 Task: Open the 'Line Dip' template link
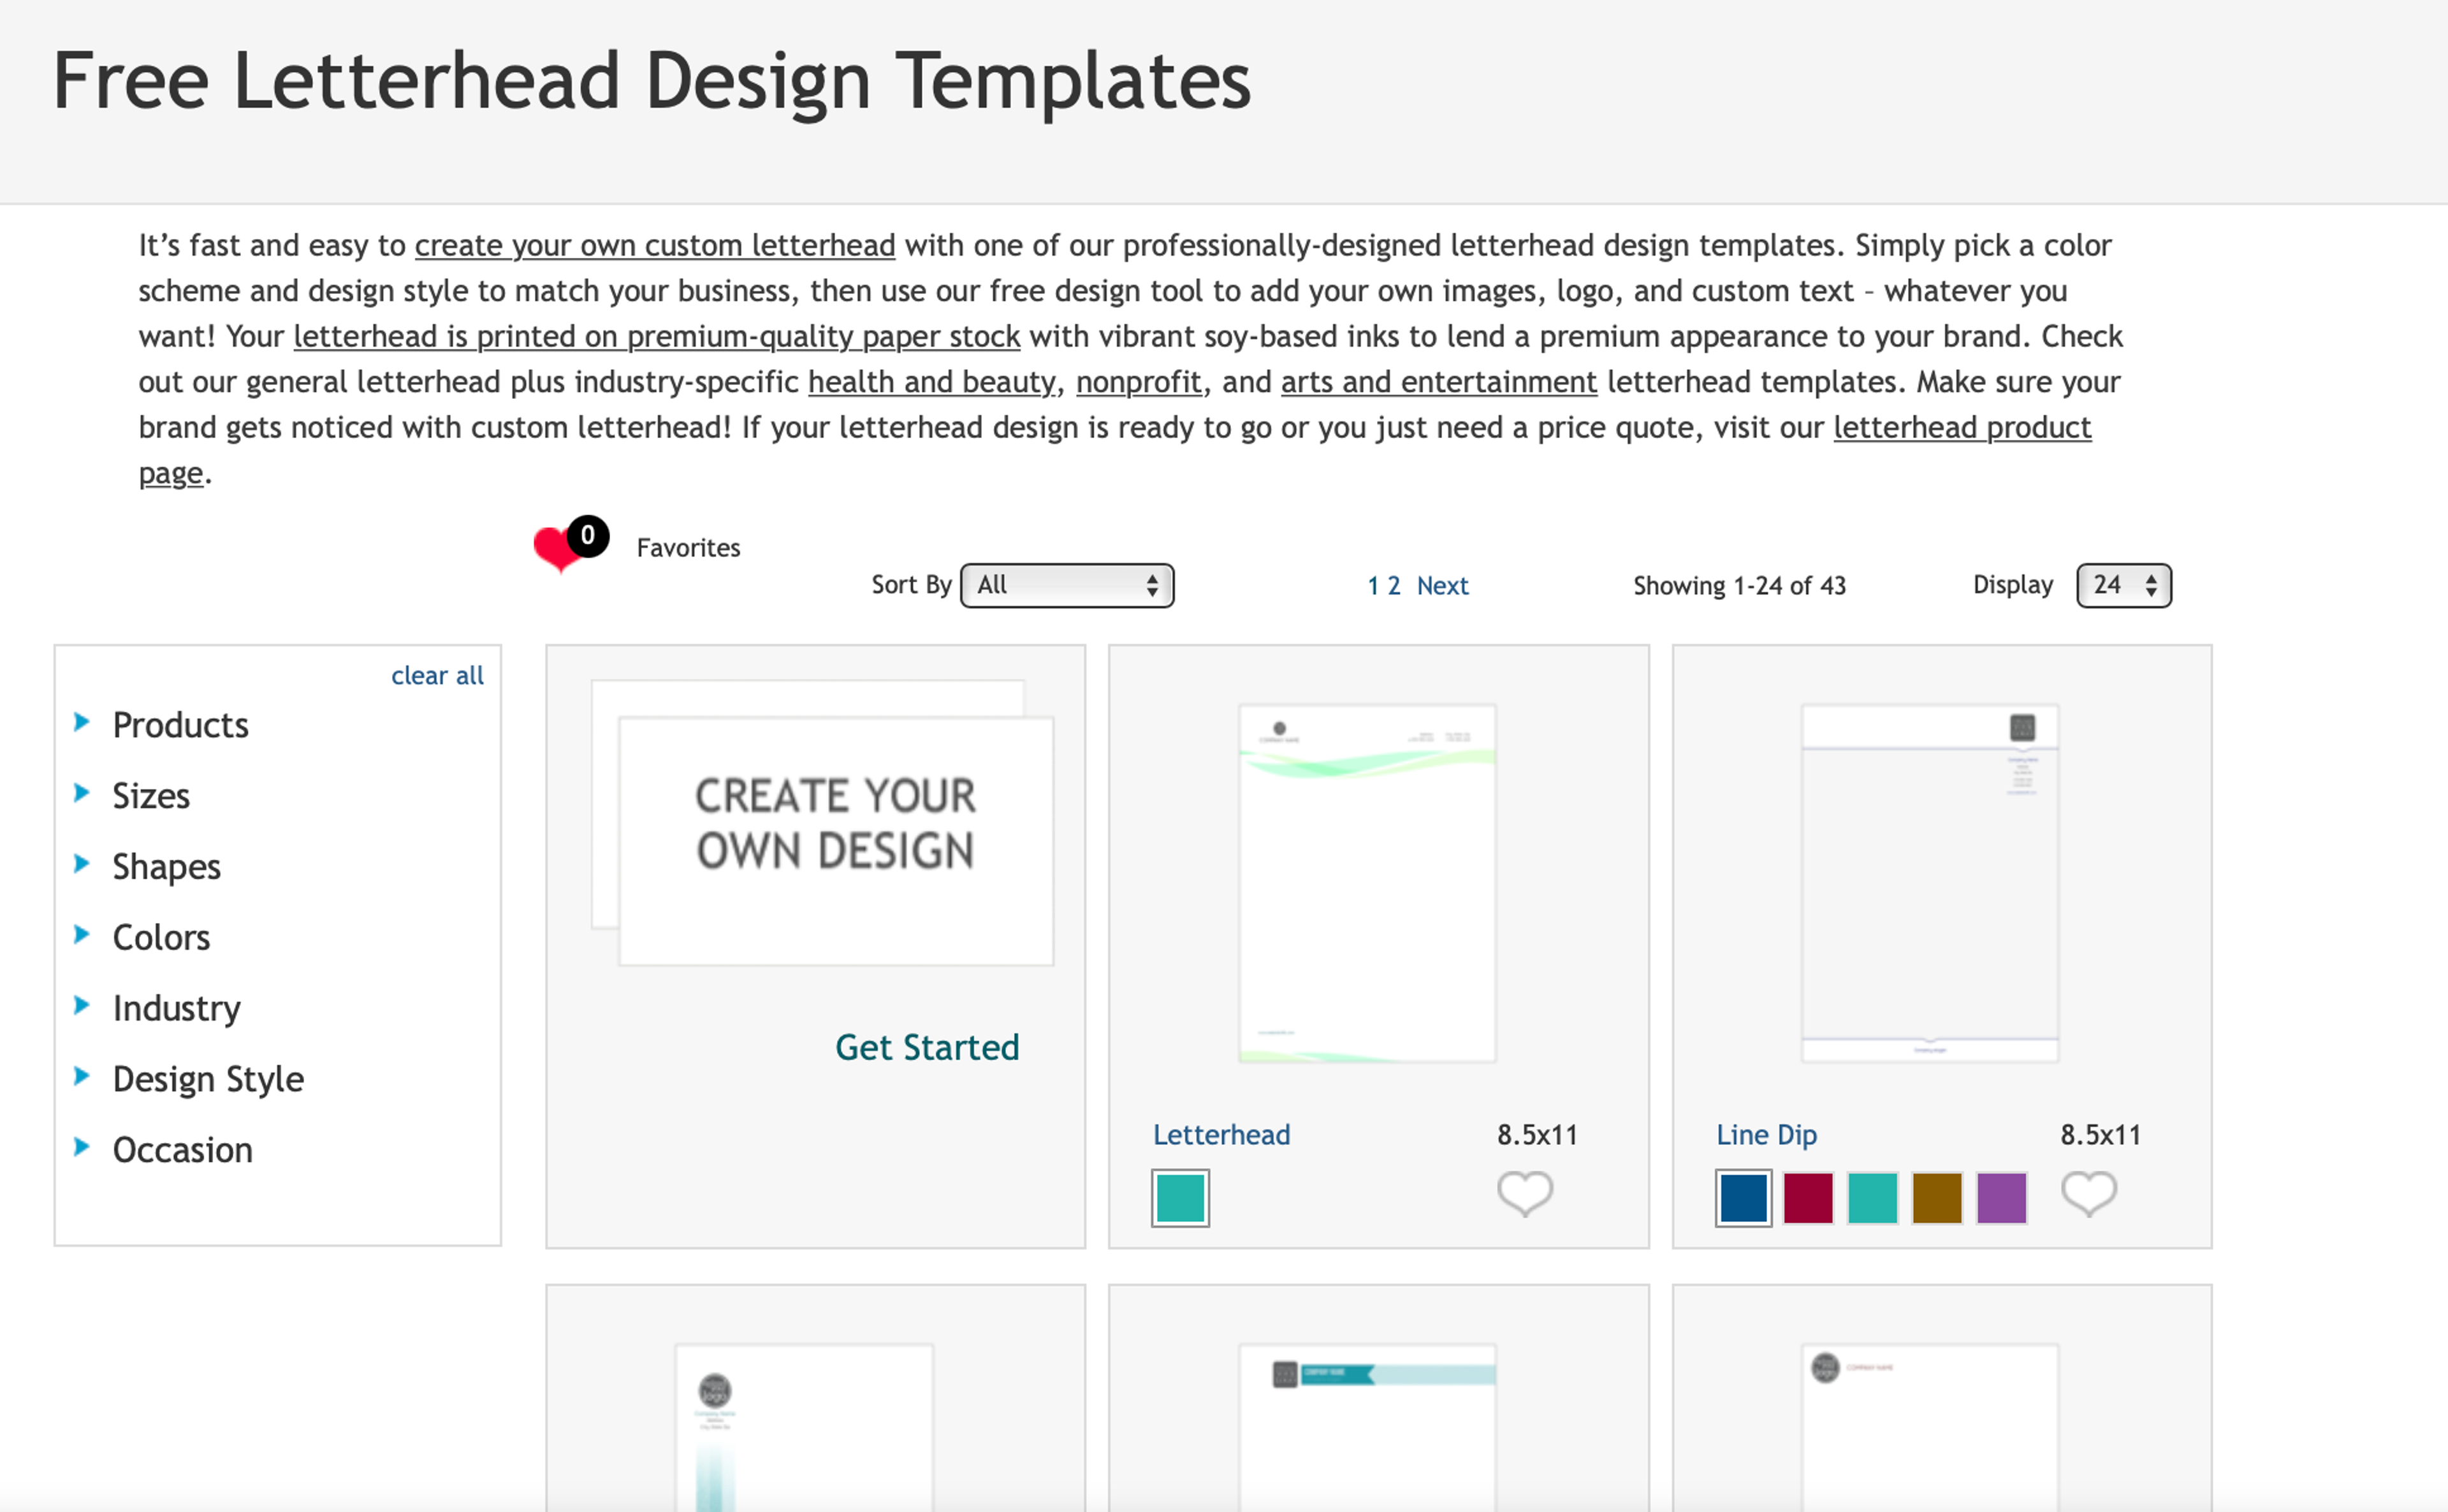tap(1765, 1134)
